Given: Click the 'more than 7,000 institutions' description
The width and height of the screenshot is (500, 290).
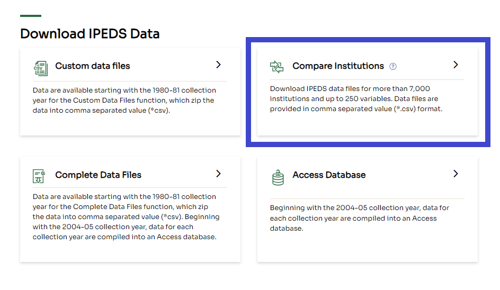Looking at the screenshot, I should (356, 98).
